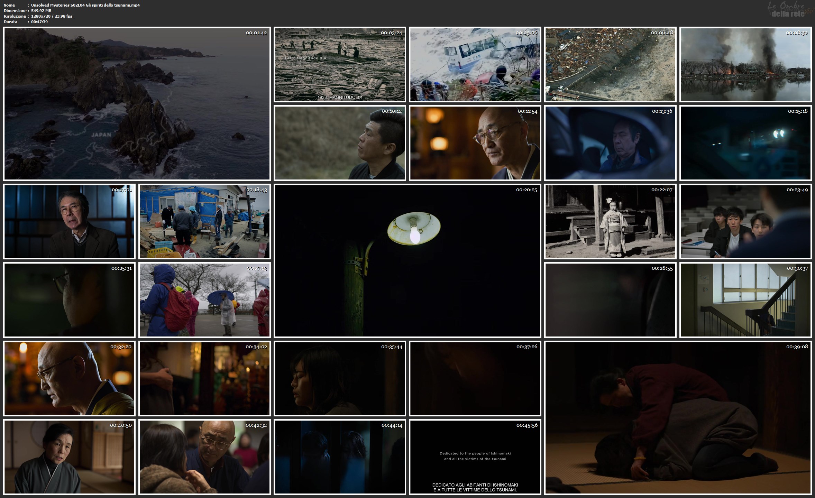Open the 00:22:07 girl in kimono thumbnail

click(610, 222)
